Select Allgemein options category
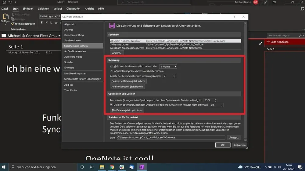Image resolution: width=305 pixels, height=171 pixels. [83, 24]
